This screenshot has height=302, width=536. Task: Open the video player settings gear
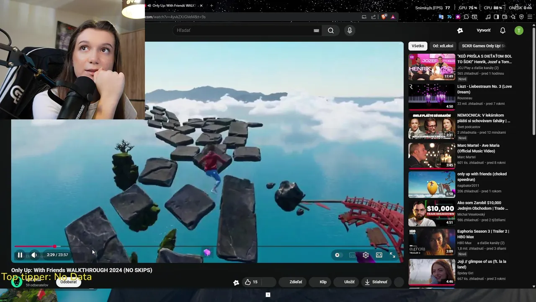click(366, 255)
